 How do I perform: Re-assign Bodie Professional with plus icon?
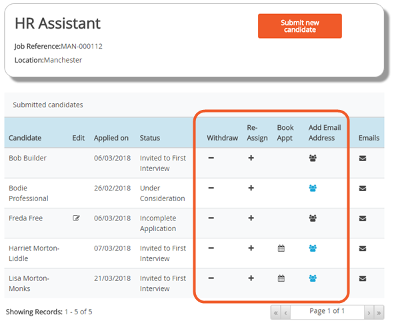pyautogui.click(x=251, y=188)
